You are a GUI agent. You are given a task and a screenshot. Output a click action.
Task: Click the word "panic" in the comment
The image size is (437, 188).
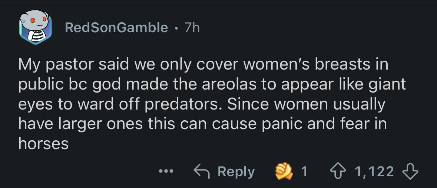tap(278, 124)
